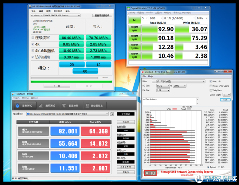Click the green progress bar in AS SSD

[x=71, y=82]
